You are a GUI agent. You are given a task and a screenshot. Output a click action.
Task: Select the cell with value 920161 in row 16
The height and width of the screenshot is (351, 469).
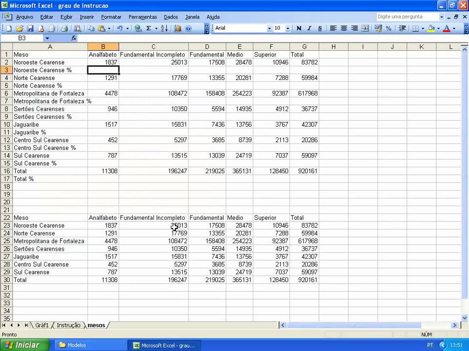click(x=304, y=171)
